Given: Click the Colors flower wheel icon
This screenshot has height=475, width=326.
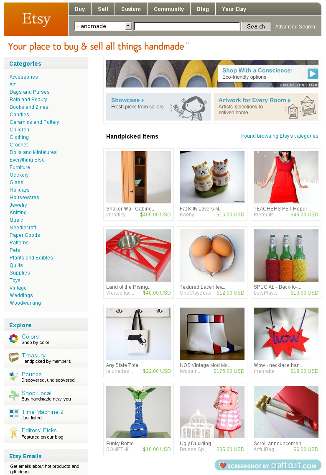Looking at the screenshot, I should point(14,339).
